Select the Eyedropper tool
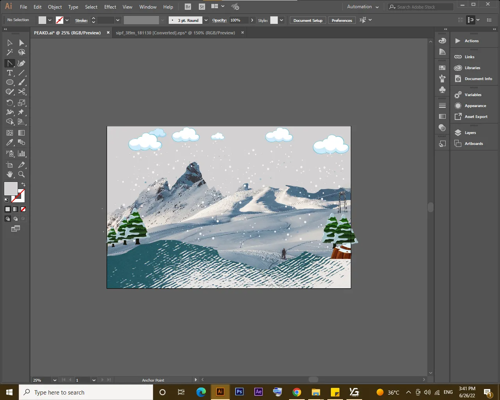Screen dimensions: 500x400 pos(10,143)
